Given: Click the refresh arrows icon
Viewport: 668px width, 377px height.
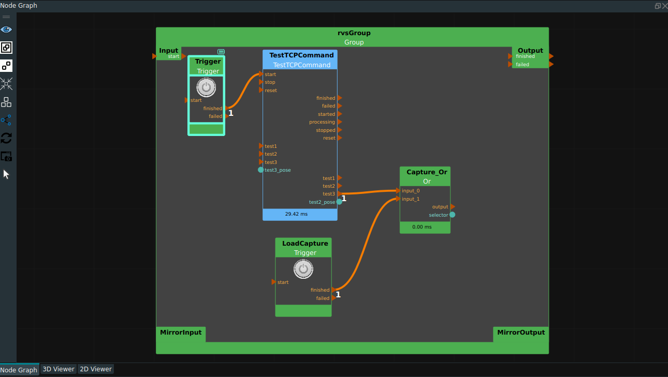Looking at the screenshot, I should (x=6, y=138).
